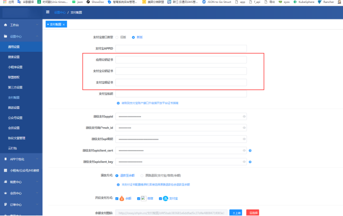Click the blue 上传 upload button
Image resolution: width=343 pixels, height=216 pixels.
(236, 213)
